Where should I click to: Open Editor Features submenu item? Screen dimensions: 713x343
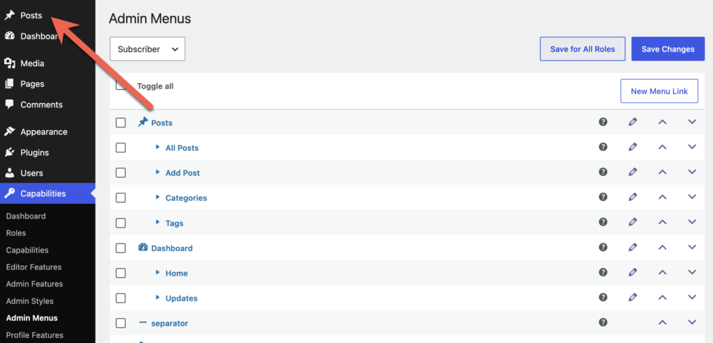pos(33,267)
